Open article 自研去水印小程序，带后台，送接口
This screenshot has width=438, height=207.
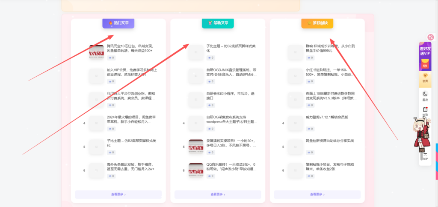[231, 96]
